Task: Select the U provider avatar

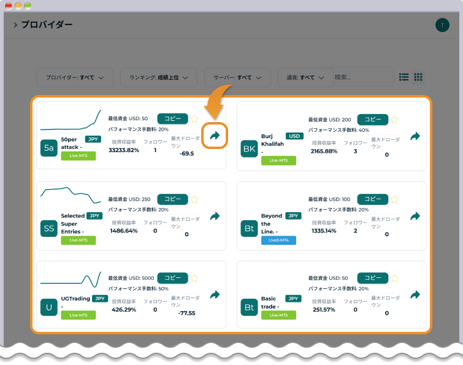Action: point(48,307)
